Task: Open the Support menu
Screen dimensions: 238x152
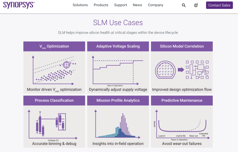Action: click(x=120, y=5)
